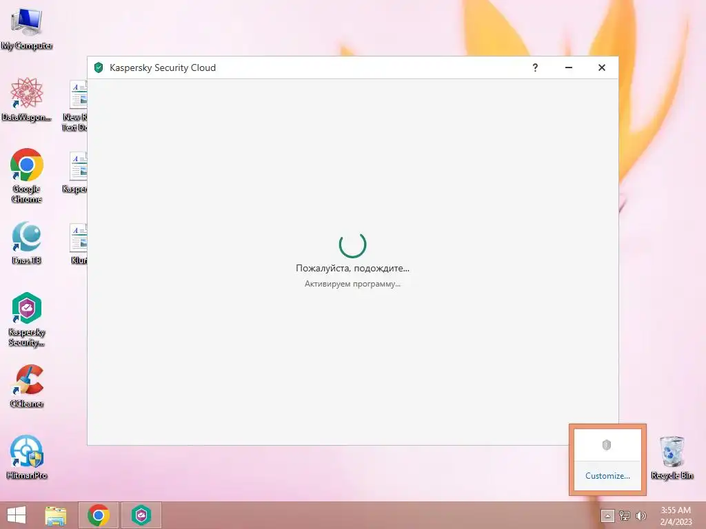Screen dimensions: 706x529
Task: Open the Глаз.ТВ desktop shortcut
Action: (x=27, y=242)
